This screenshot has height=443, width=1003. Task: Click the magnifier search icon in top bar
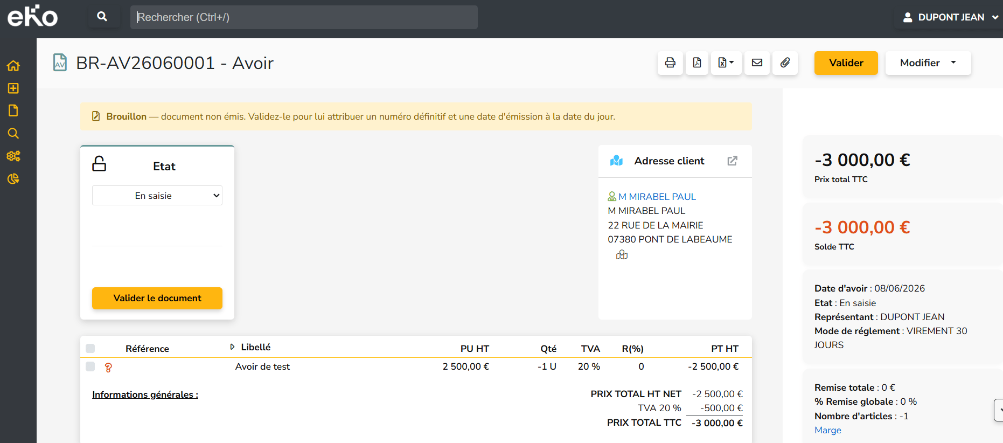(102, 17)
